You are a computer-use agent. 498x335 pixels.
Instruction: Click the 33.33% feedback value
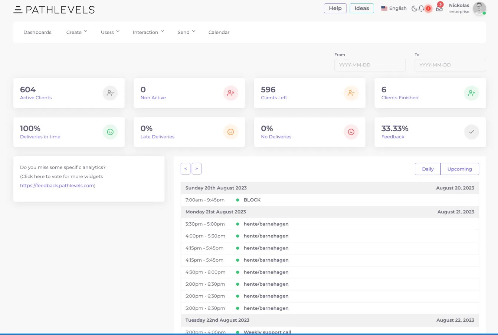[395, 129]
